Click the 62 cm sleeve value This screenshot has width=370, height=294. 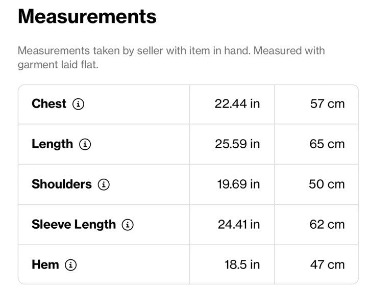pos(327,225)
